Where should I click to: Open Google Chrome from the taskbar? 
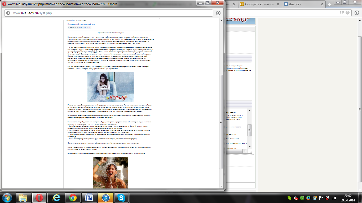tap(73, 197)
